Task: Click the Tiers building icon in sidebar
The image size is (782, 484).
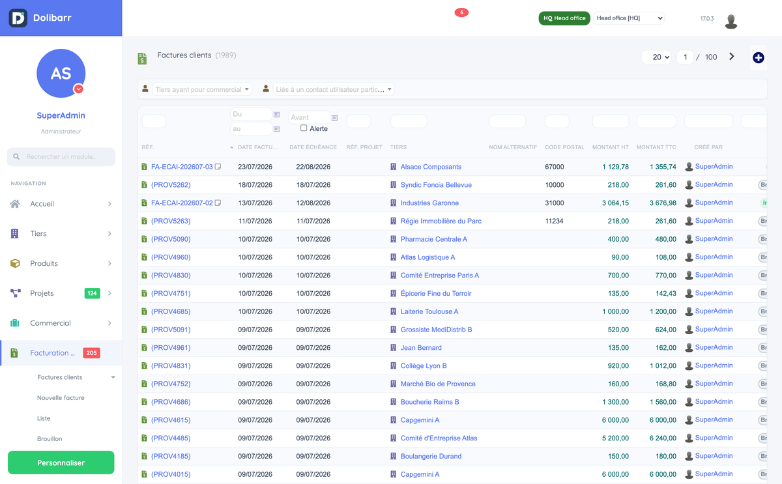Action: click(15, 234)
